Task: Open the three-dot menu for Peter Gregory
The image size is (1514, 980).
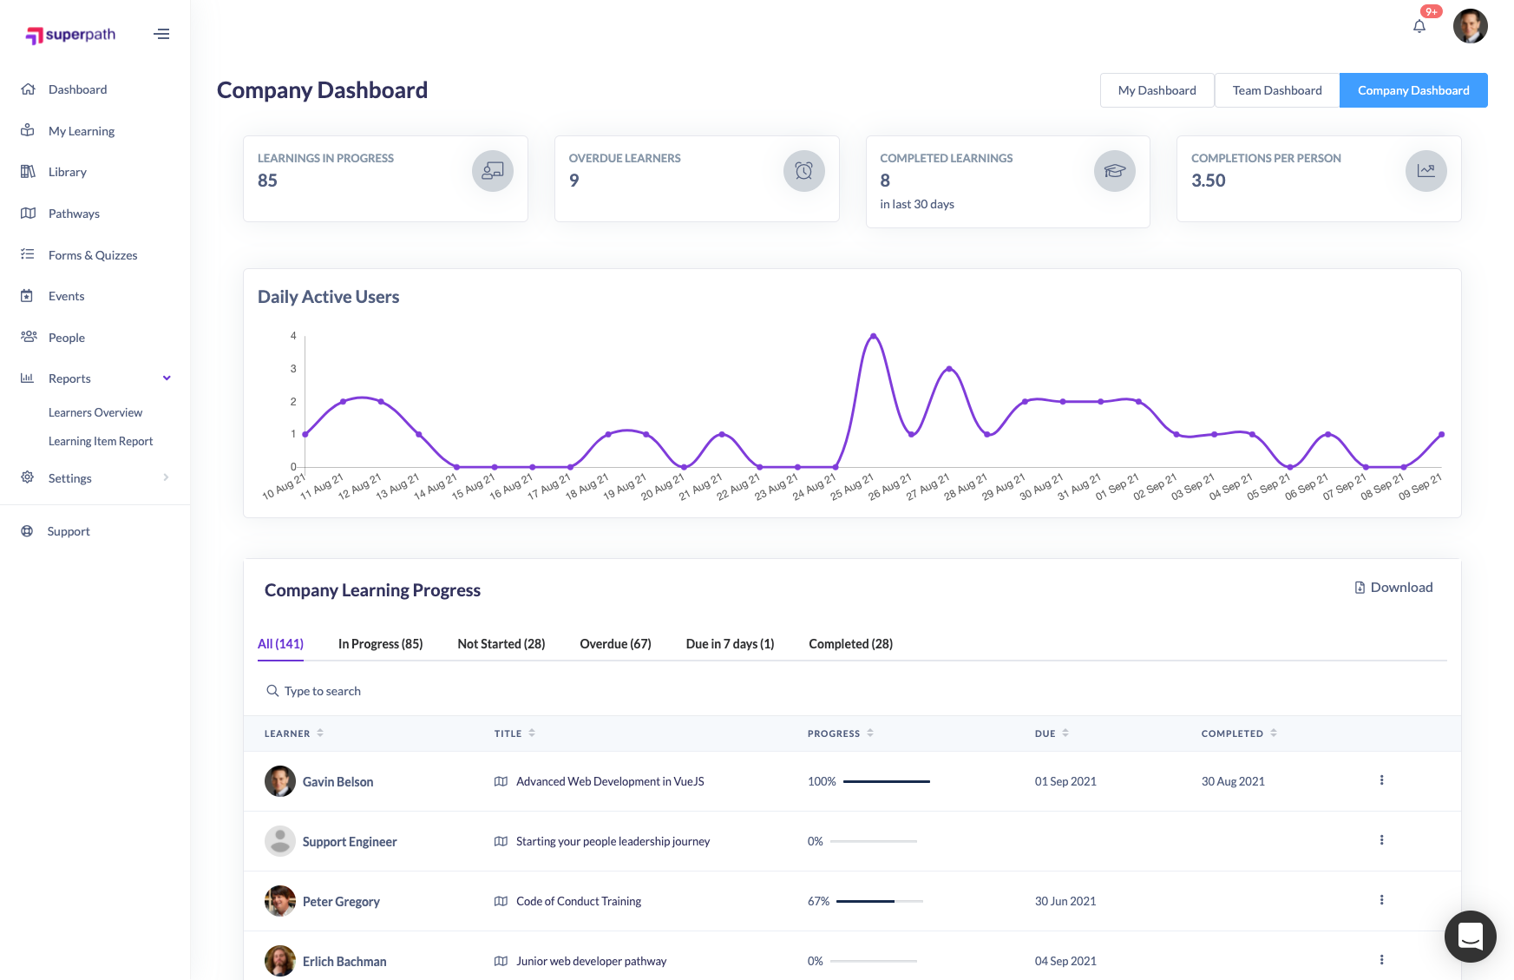Action: click(1381, 901)
